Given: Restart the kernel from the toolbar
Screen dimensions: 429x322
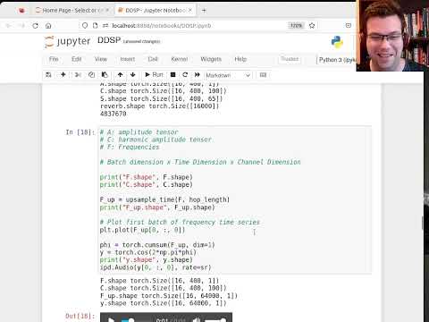Looking at the screenshot, I should 185,74.
